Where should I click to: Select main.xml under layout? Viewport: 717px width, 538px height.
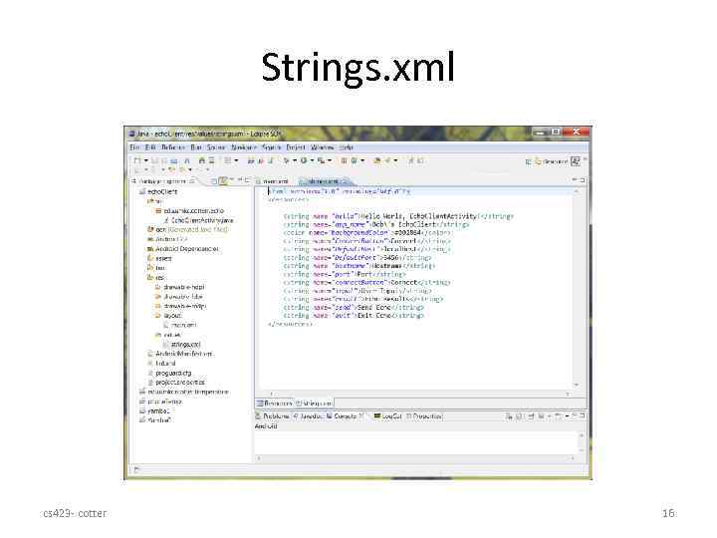179,325
